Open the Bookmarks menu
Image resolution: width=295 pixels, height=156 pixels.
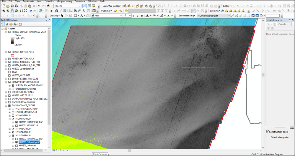[28, 1]
